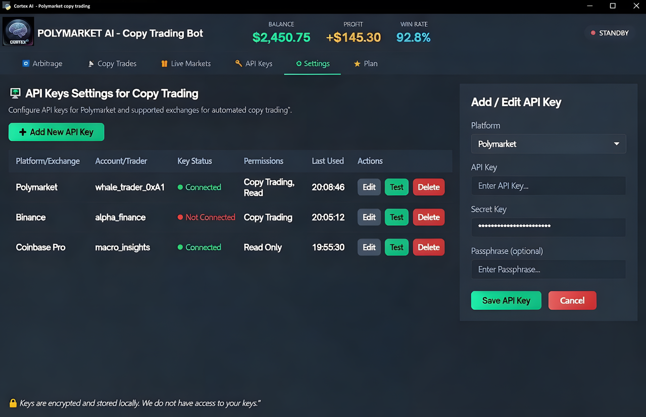Image resolution: width=646 pixels, height=417 pixels.
Task: Click Actions column header
Action: click(x=370, y=161)
